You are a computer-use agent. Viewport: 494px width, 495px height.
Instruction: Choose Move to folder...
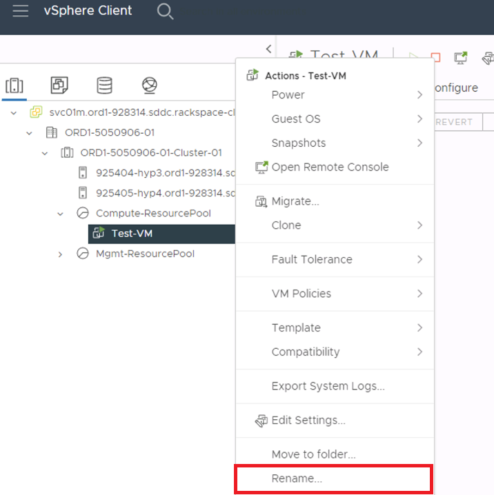click(x=335, y=454)
